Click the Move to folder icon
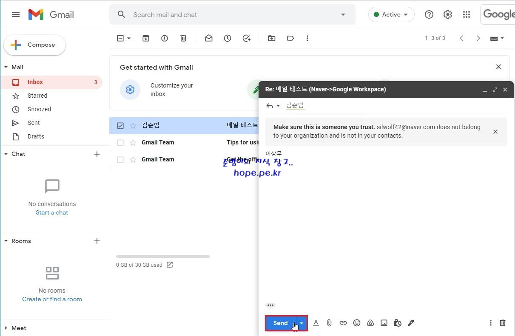Screen dimensions: 515x336 [272, 38]
